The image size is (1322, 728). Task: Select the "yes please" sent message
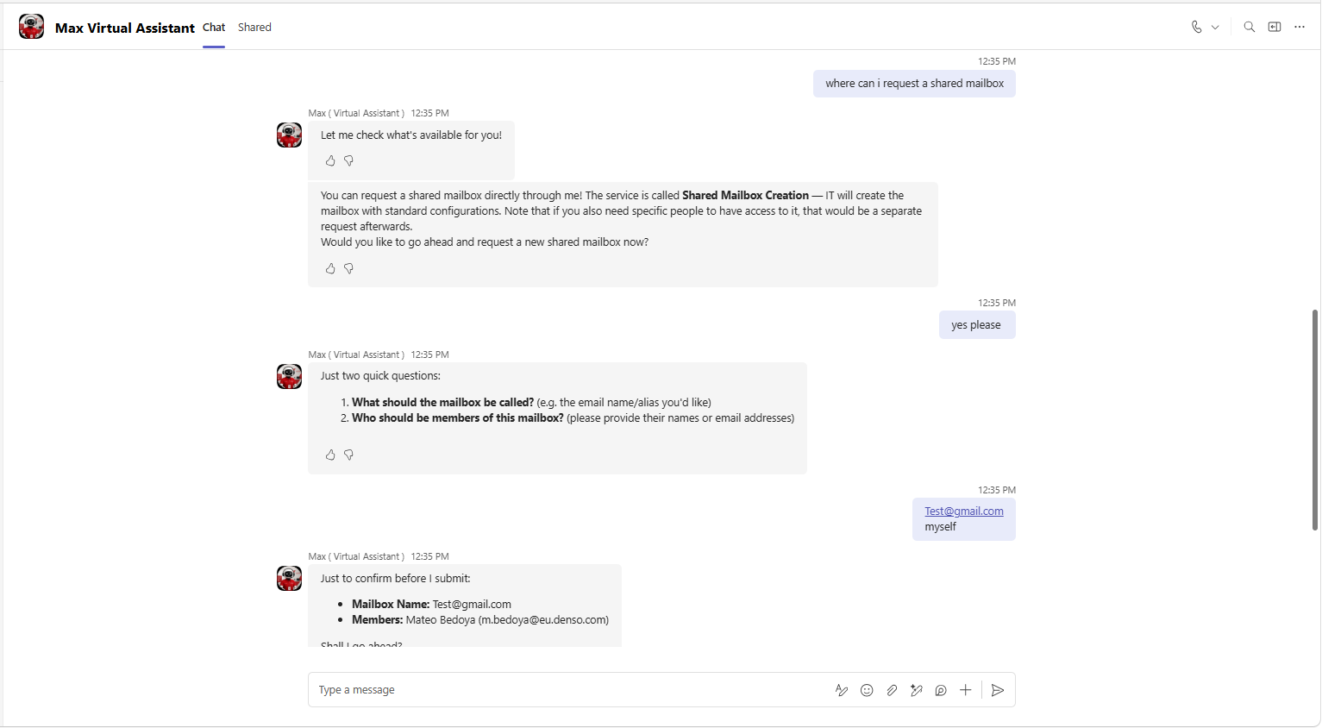(976, 325)
